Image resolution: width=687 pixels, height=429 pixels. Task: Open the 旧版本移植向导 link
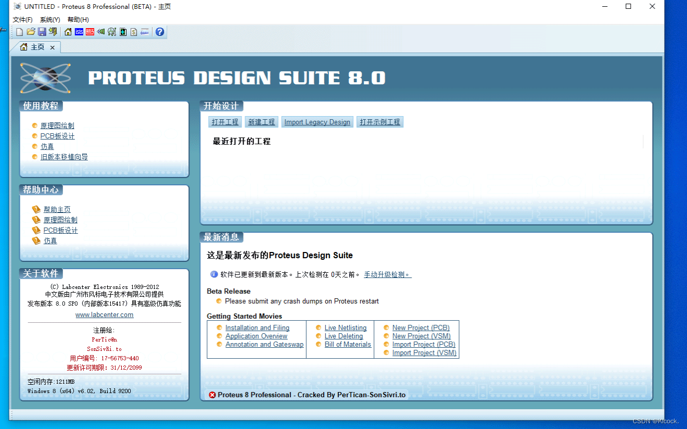click(x=64, y=157)
